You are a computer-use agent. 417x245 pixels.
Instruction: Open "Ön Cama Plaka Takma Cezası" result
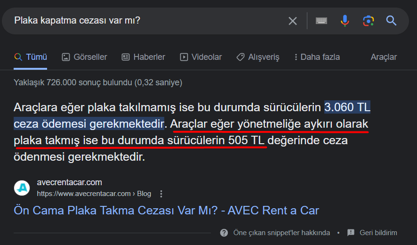tap(167, 210)
